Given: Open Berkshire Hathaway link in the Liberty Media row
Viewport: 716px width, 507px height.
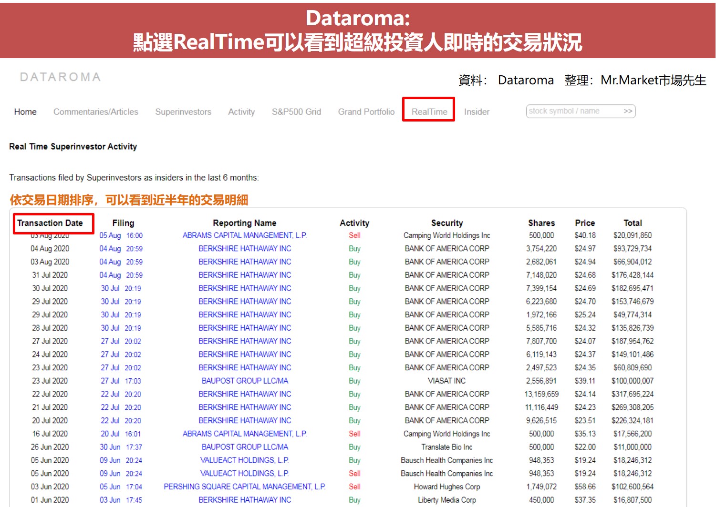Looking at the screenshot, I should [x=245, y=500].
